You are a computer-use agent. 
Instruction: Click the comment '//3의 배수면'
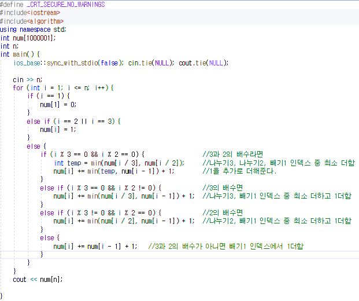223,188
